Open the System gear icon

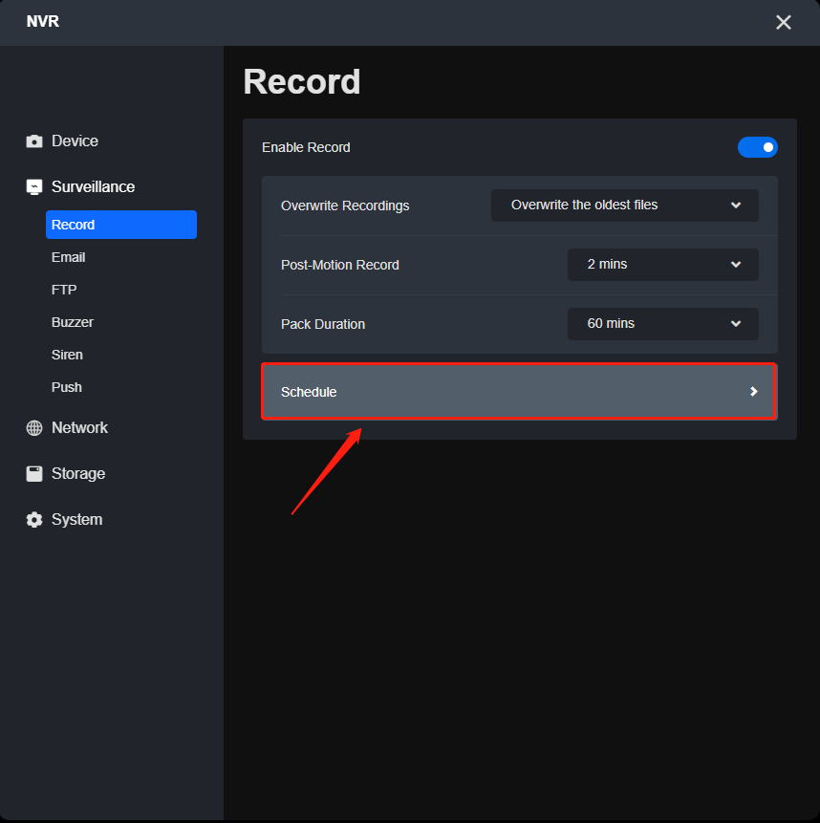click(33, 519)
